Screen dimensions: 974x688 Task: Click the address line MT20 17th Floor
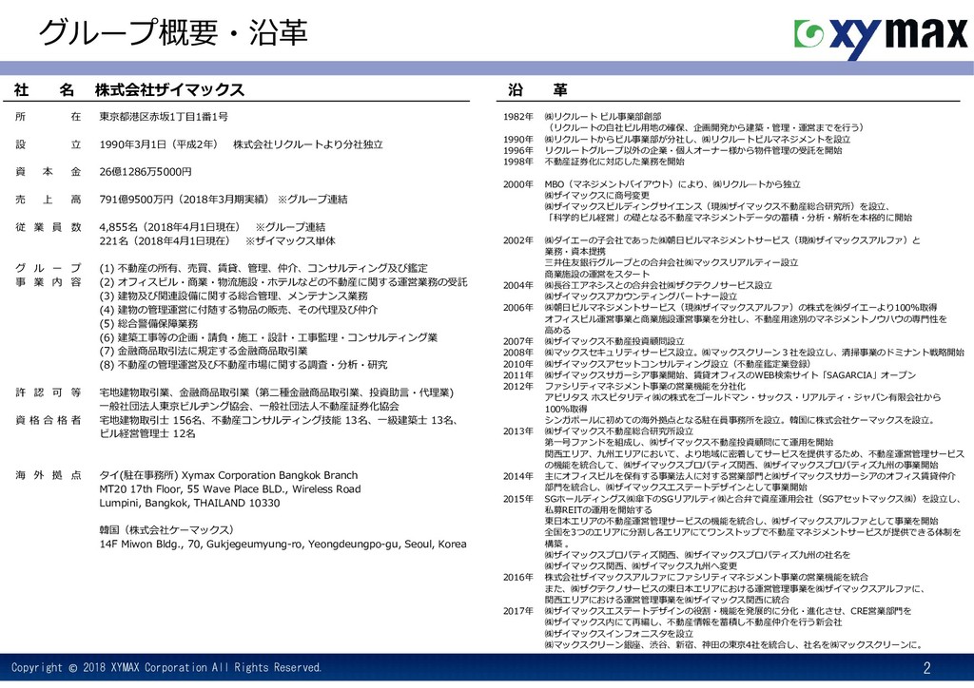pos(230,488)
